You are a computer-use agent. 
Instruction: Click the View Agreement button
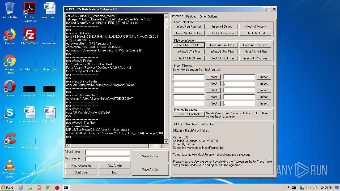tap(81, 166)
